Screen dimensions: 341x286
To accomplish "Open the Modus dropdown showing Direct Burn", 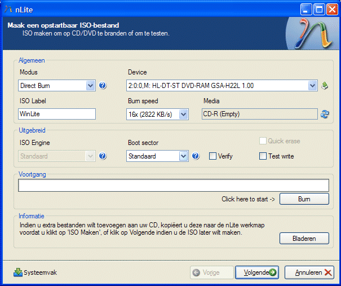I will click(57, 86).
